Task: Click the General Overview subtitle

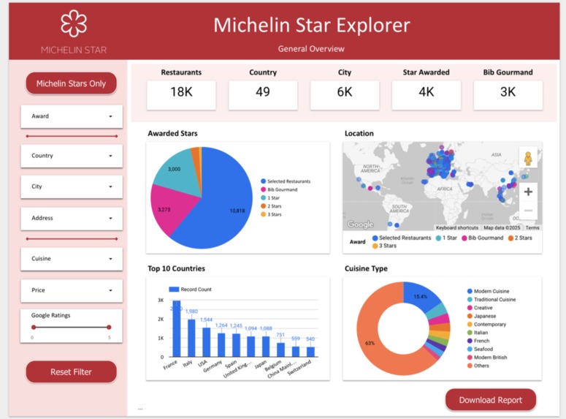Action: coord(311,49)
